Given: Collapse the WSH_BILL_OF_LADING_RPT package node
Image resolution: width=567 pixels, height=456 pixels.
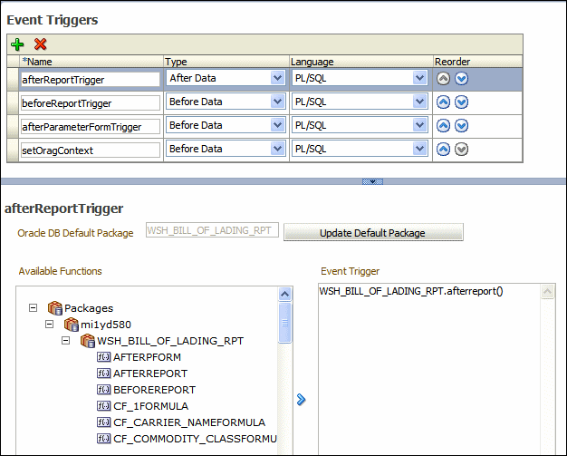Looking at the screenshot, I should coord(65,341).
